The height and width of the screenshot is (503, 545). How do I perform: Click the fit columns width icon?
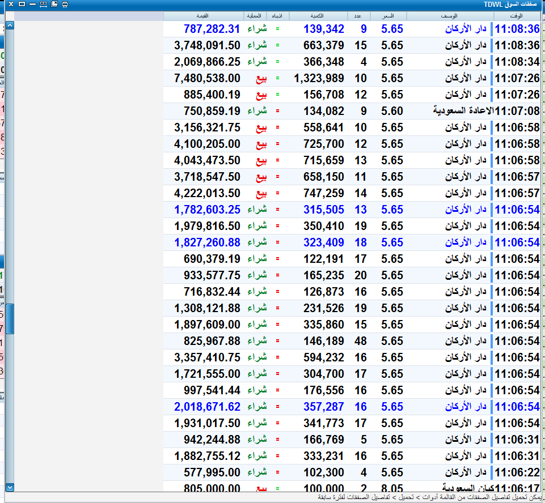(43, 4)
